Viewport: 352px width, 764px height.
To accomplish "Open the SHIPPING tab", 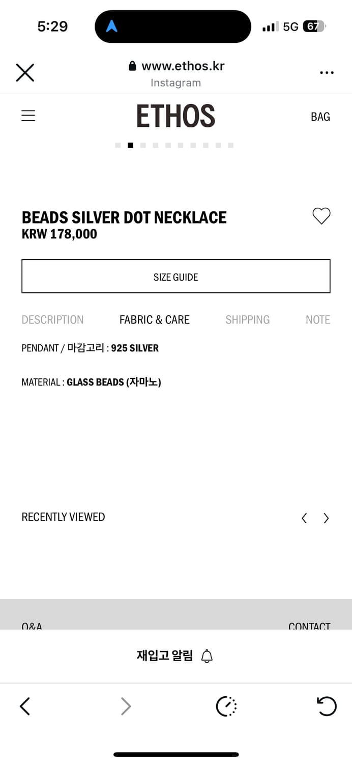I will pyautogui.click(x=248, y=319).
